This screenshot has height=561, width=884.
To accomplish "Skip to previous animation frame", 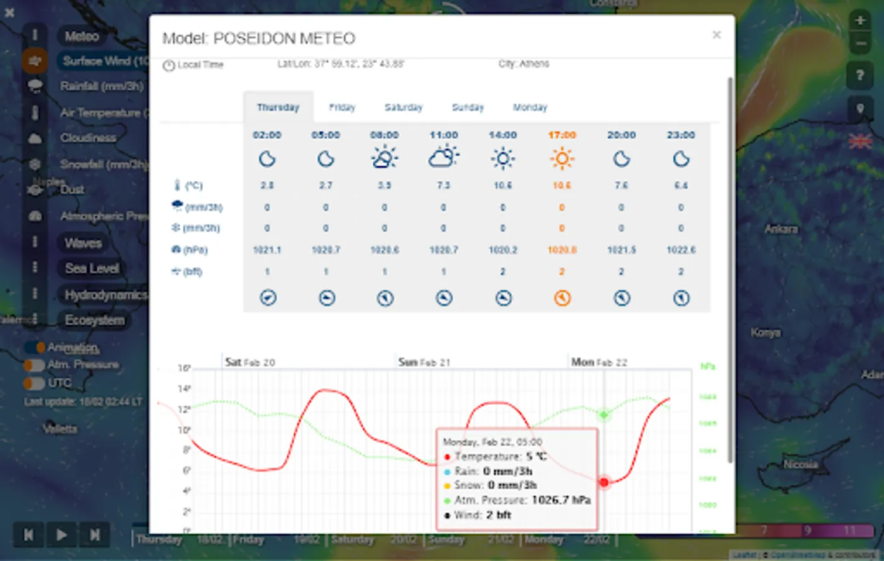I will coord(29,535).
